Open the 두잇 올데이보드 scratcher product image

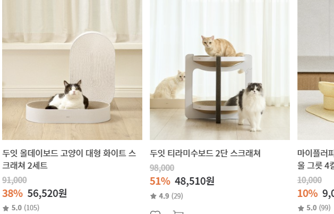(72, 70)
